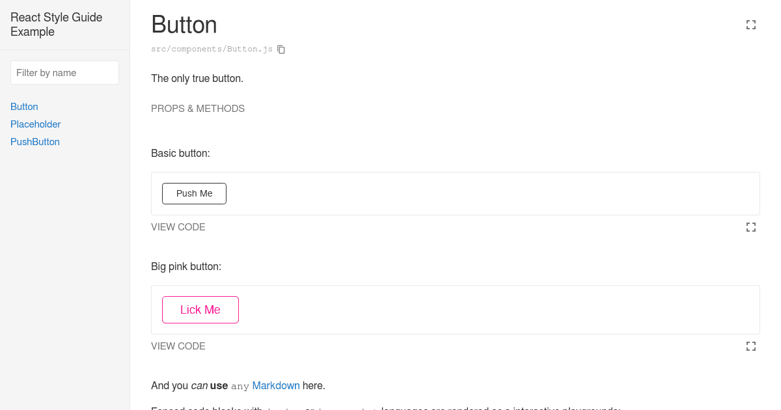Click the Big pink button example frame
The image size is (781, 410).
[456, 309]
